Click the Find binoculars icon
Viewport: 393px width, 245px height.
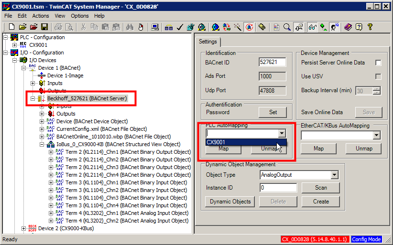pyautogui.click(x=130, y=27)
